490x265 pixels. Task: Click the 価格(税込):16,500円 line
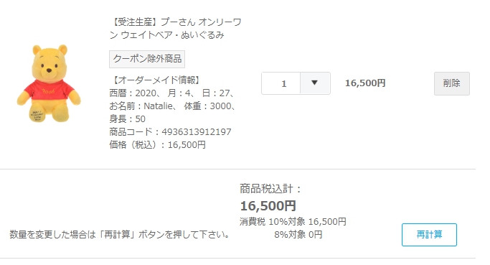point(158,145)
